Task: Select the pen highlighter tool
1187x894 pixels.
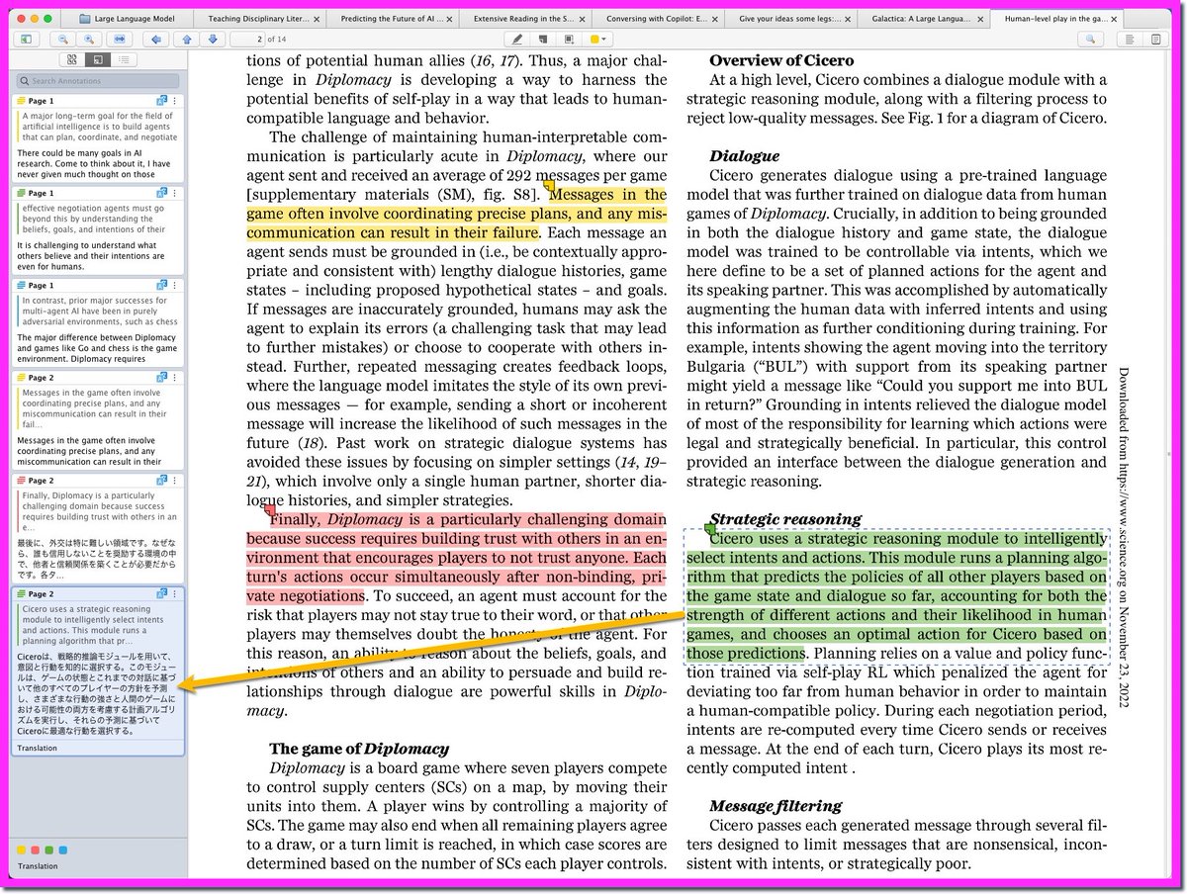Action: pos(516,39)
